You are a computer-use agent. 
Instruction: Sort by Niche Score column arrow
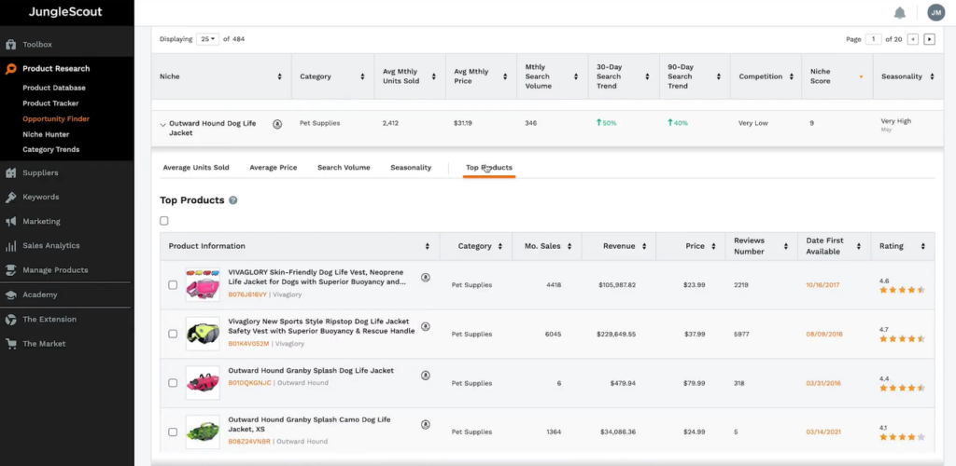[x=861, y=76]
